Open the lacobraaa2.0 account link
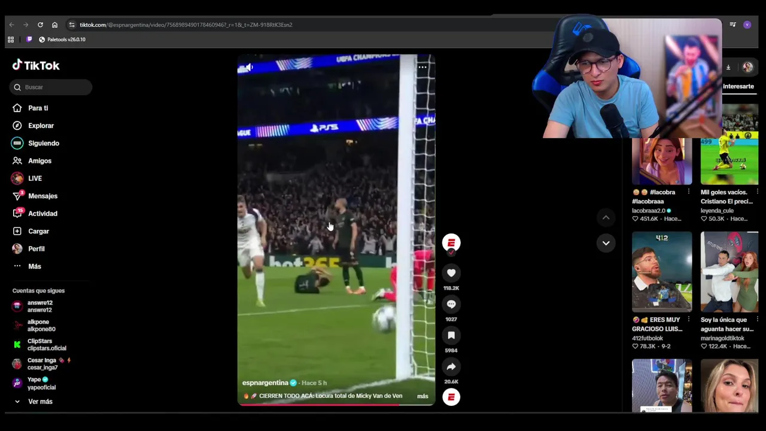Image resolution: width=766 pixels, height=431 pixels. tap(649, 211)
